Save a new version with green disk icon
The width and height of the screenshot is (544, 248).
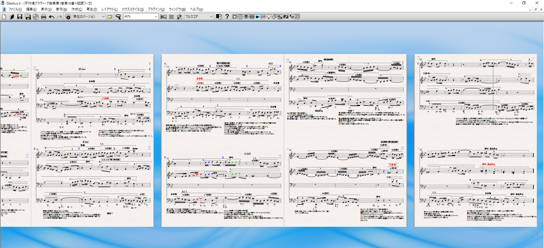(x=28, y=17)
